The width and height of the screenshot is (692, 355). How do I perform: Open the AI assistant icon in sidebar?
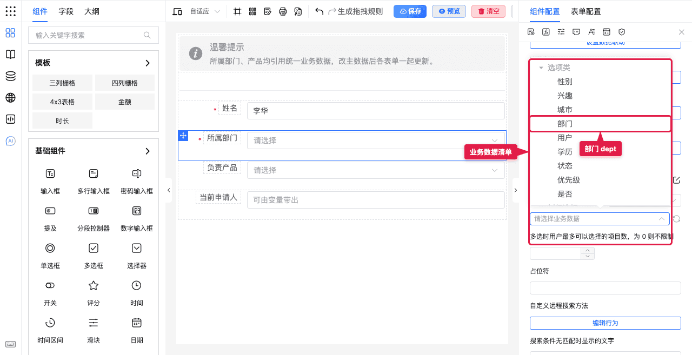point(10,141)
